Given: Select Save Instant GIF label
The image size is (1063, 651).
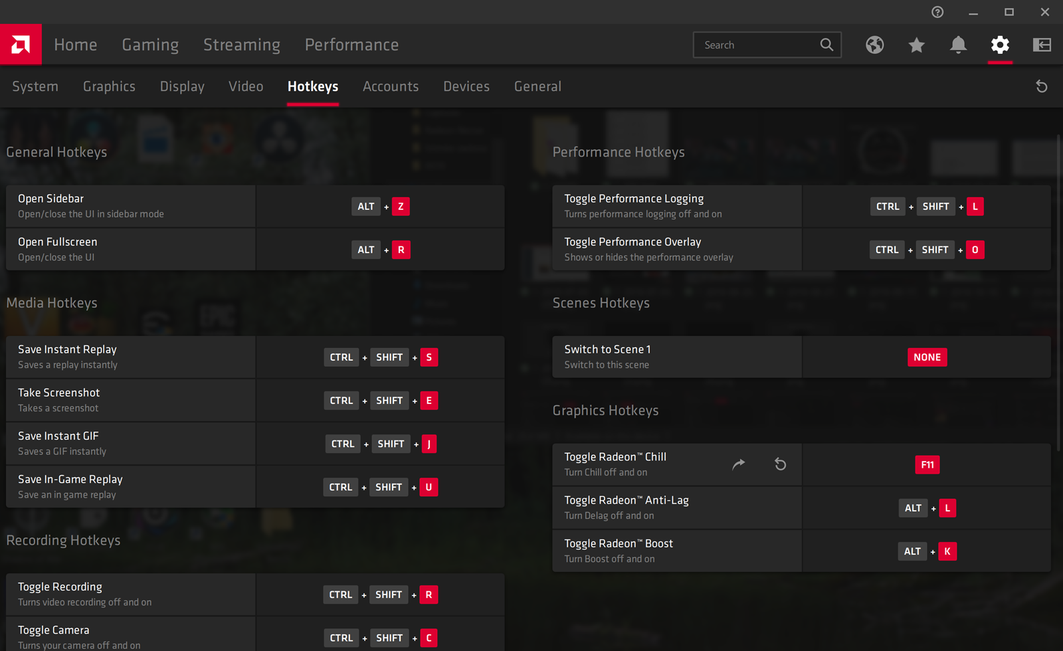Looking at the screenshot, I should click(x=58, y=436).
